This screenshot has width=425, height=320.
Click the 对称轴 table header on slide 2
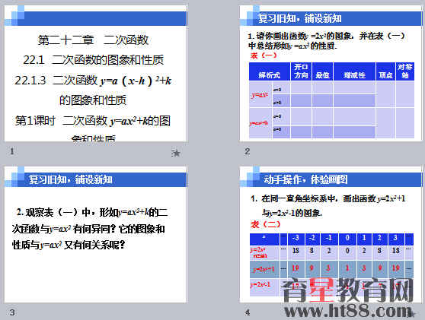pos(405,71)
